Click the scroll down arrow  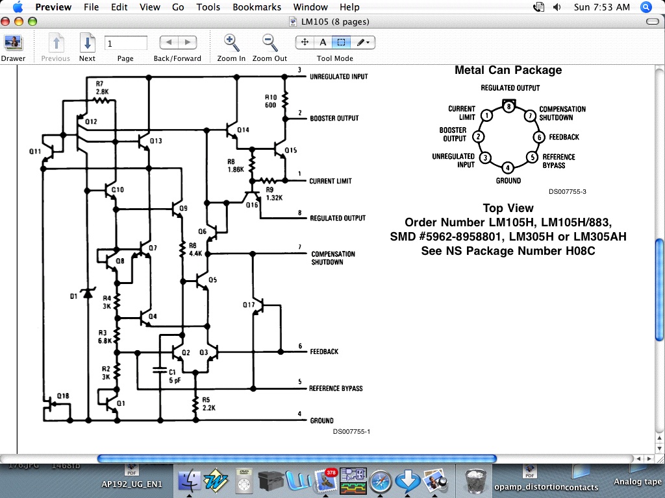pyautogui.click(x=659, y=448)
